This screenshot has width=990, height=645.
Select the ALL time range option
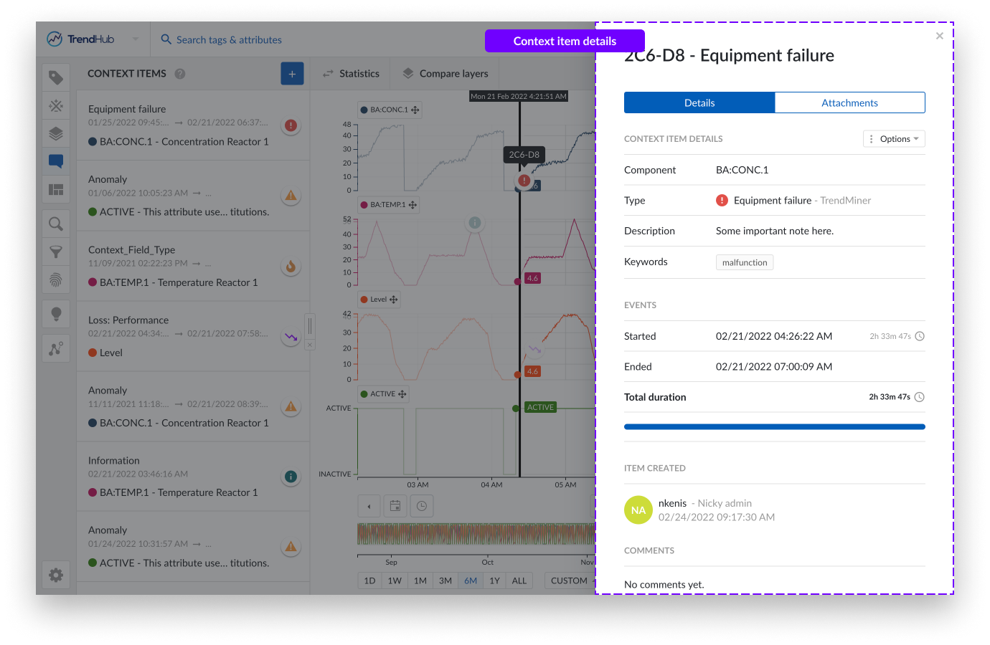pos(519,580)
